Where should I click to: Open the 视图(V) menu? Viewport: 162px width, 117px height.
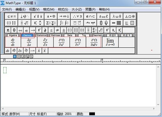click(x=34, y=10)
